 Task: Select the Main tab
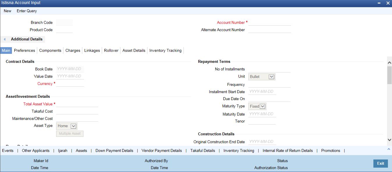(x=6, y=50)
